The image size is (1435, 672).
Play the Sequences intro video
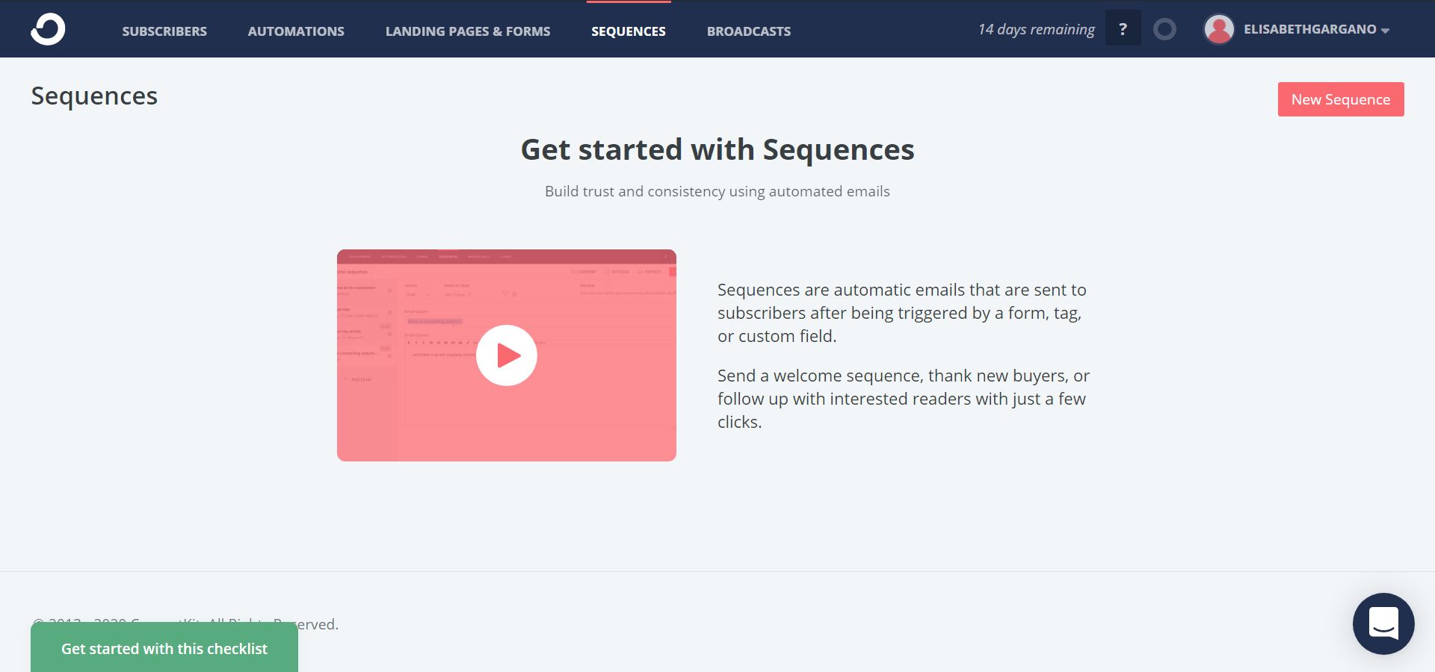pos(507,355)
